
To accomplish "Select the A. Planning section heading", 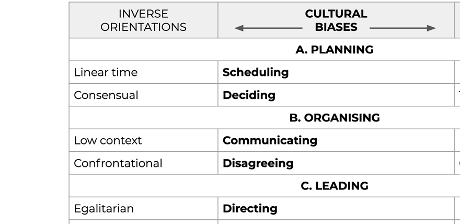I will tap(335, 50).
